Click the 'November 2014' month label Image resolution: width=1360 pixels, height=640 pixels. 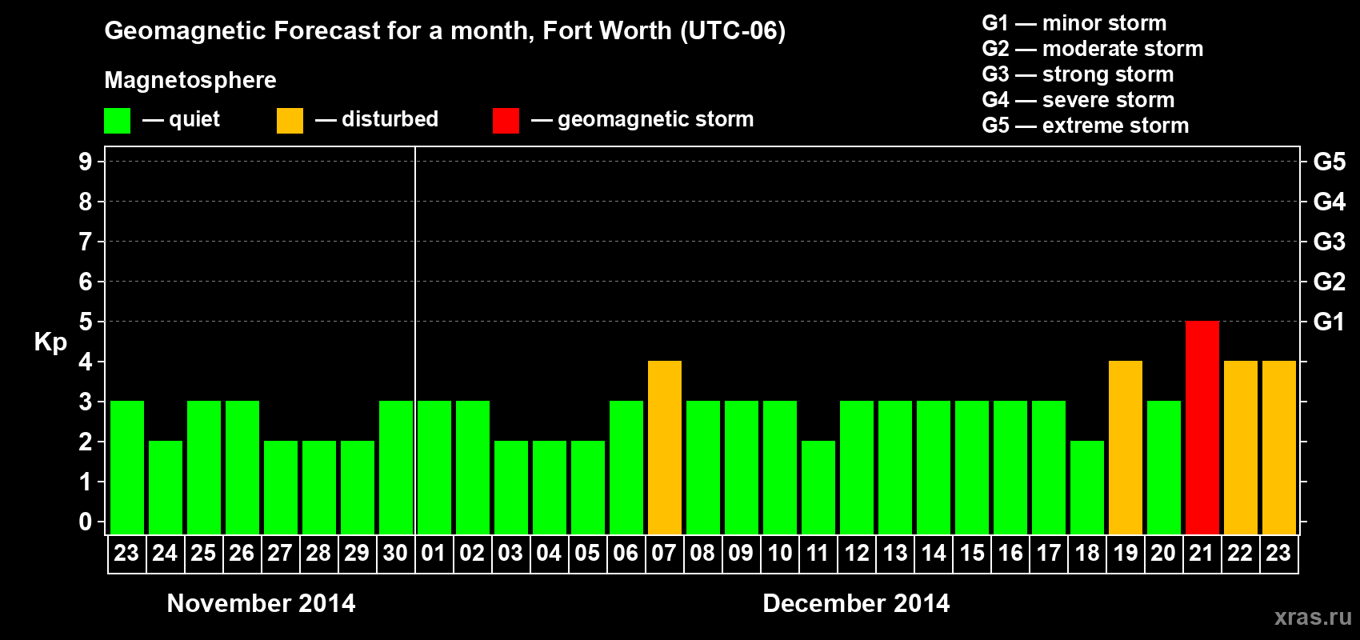262,603
